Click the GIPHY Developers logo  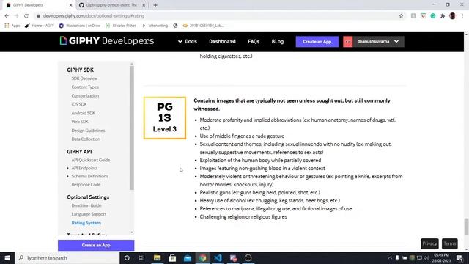pyautogui.click(x=107, y=41)
